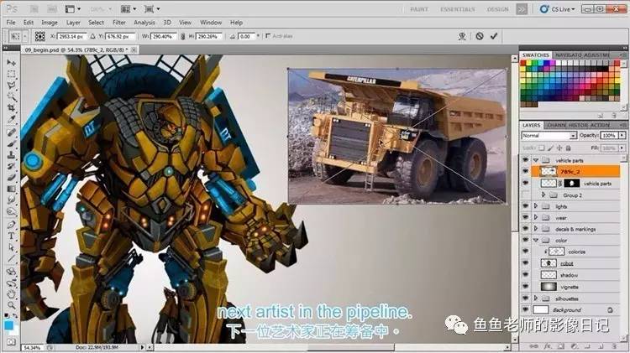Select the Lasso tool
Screen dimensions: 630x353
pyautogui.click(x=11, y=86)
